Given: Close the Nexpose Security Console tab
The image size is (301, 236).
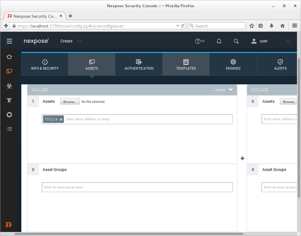Looking at the screenshot, I should [61, 16].
